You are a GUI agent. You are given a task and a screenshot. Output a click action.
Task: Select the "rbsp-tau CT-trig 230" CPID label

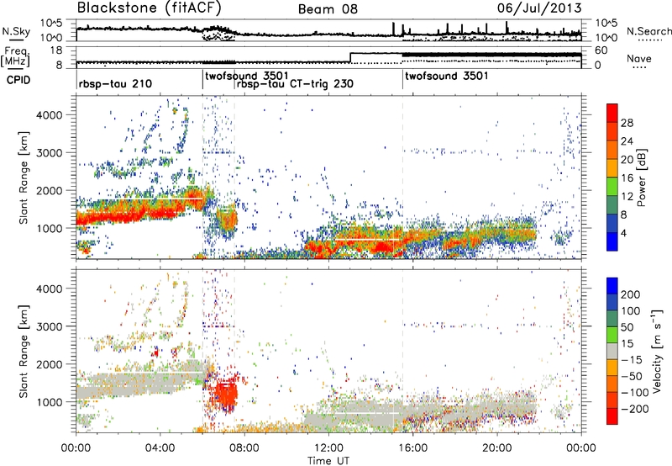[x=296, y=83]
